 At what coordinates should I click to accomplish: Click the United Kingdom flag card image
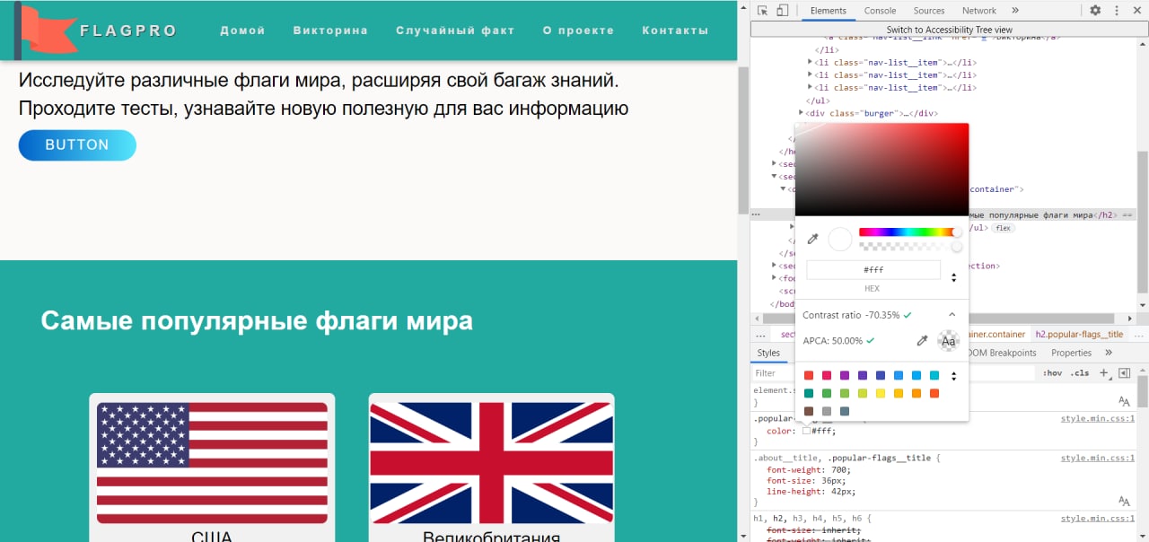coord(492,462)
